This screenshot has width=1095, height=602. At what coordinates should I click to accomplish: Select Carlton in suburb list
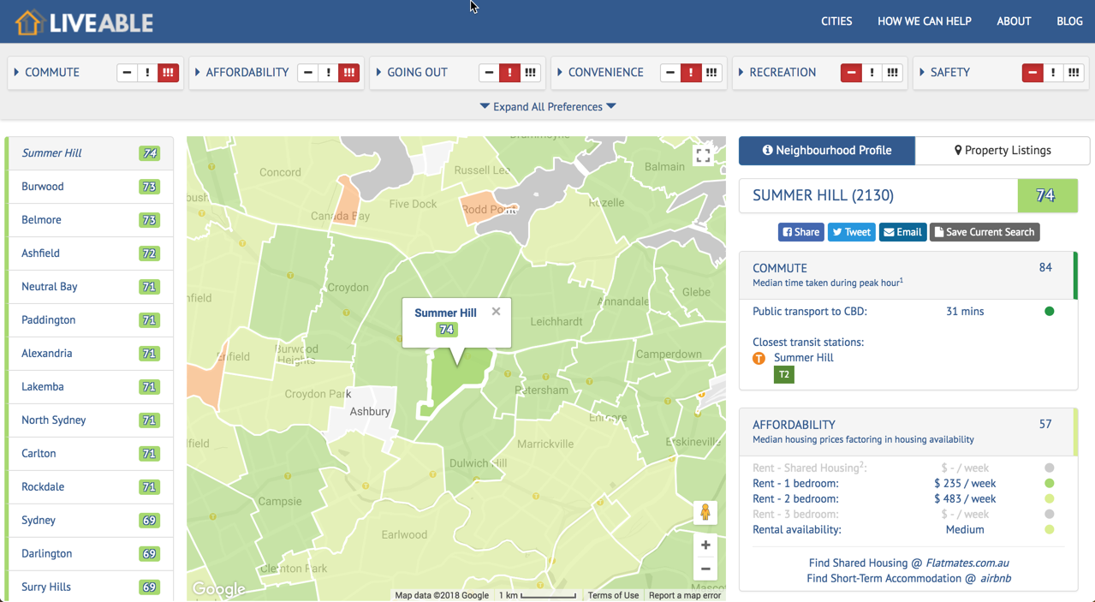pyautogui.click(x=91, y=454)
